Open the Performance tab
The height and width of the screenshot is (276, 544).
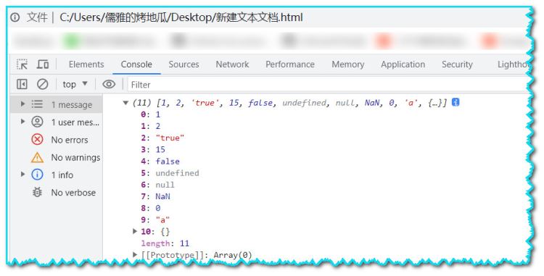(290, 64)
